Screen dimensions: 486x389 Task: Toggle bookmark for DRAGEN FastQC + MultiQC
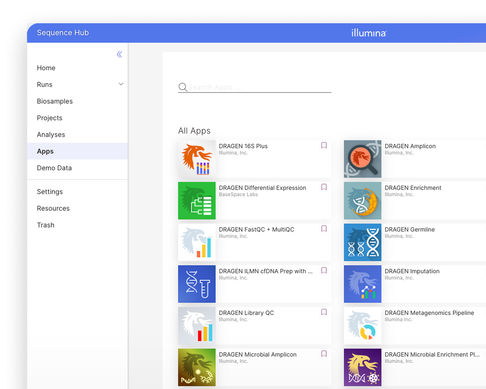click(x=324, y=229)
